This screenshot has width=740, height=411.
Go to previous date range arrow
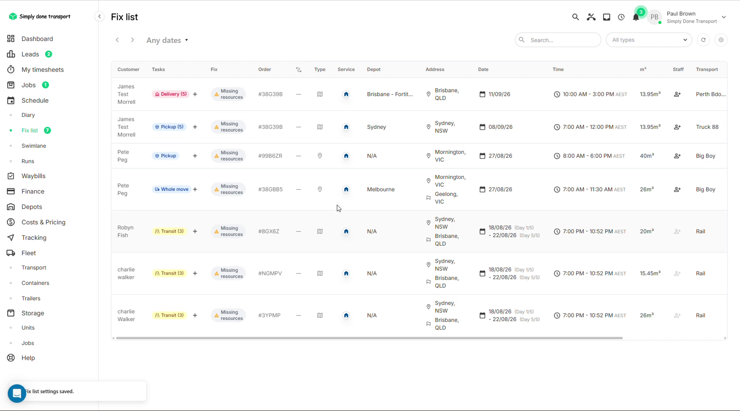tap(117, 40)
